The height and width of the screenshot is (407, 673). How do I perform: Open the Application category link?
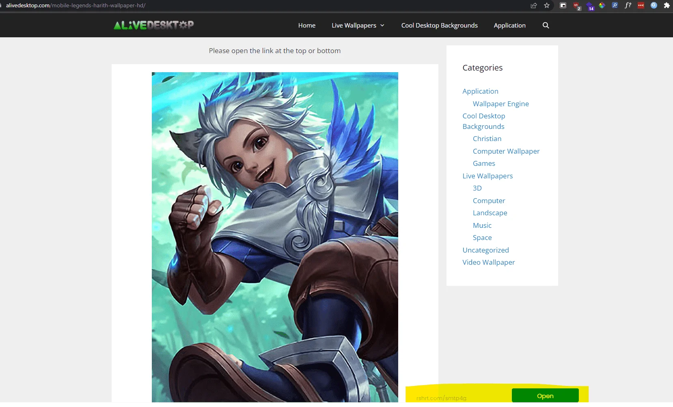coord(481,91)
